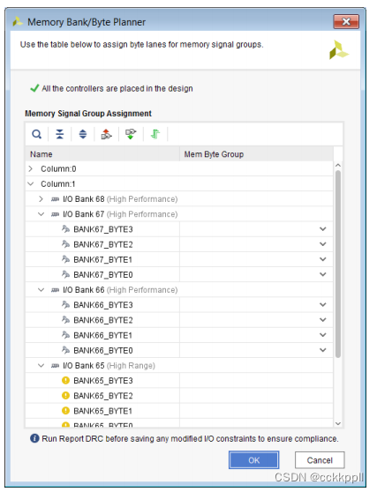Open Mem Byte Group dropdown for BANK66_BYTE2
Screen dimensions: 377x492
click(322, 320)
